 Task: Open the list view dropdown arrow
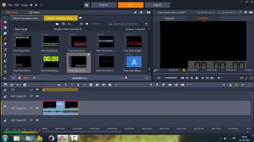click(x=38, y=78)
